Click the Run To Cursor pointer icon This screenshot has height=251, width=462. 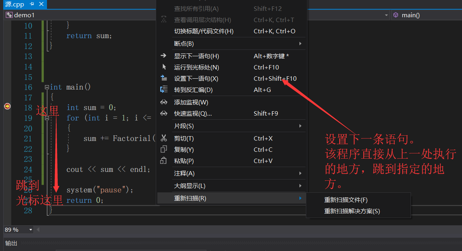coord(164,67)
